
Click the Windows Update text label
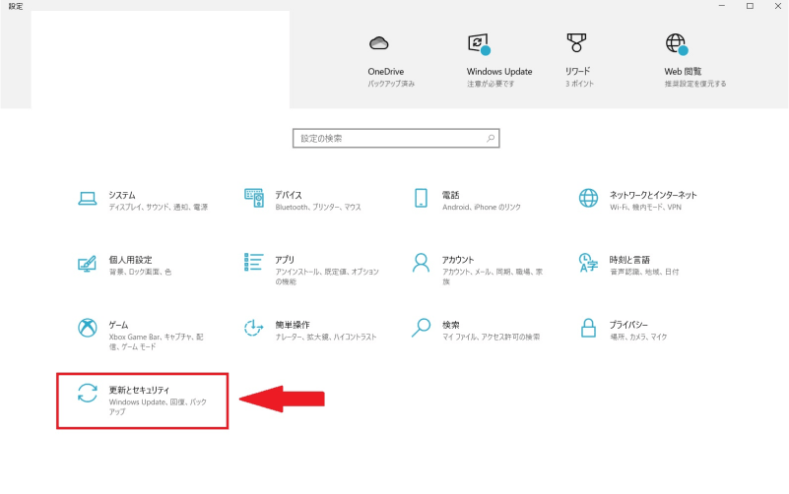pyautogui.click(x=499, y=72)
